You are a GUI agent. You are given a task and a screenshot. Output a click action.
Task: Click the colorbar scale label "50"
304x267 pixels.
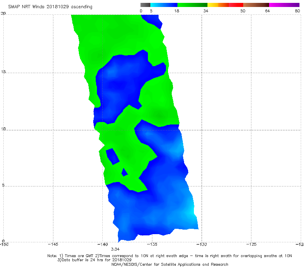[x=243, y=11]
